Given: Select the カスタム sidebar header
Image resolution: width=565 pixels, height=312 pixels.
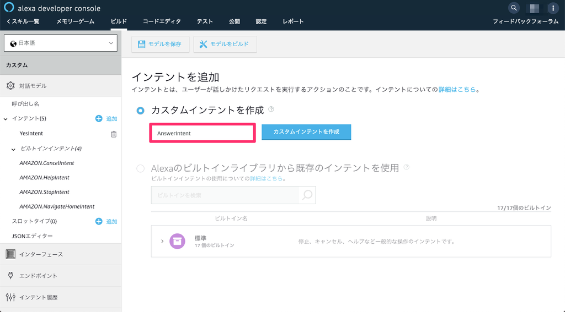Looking at the screenshot, I should (61, 65).
